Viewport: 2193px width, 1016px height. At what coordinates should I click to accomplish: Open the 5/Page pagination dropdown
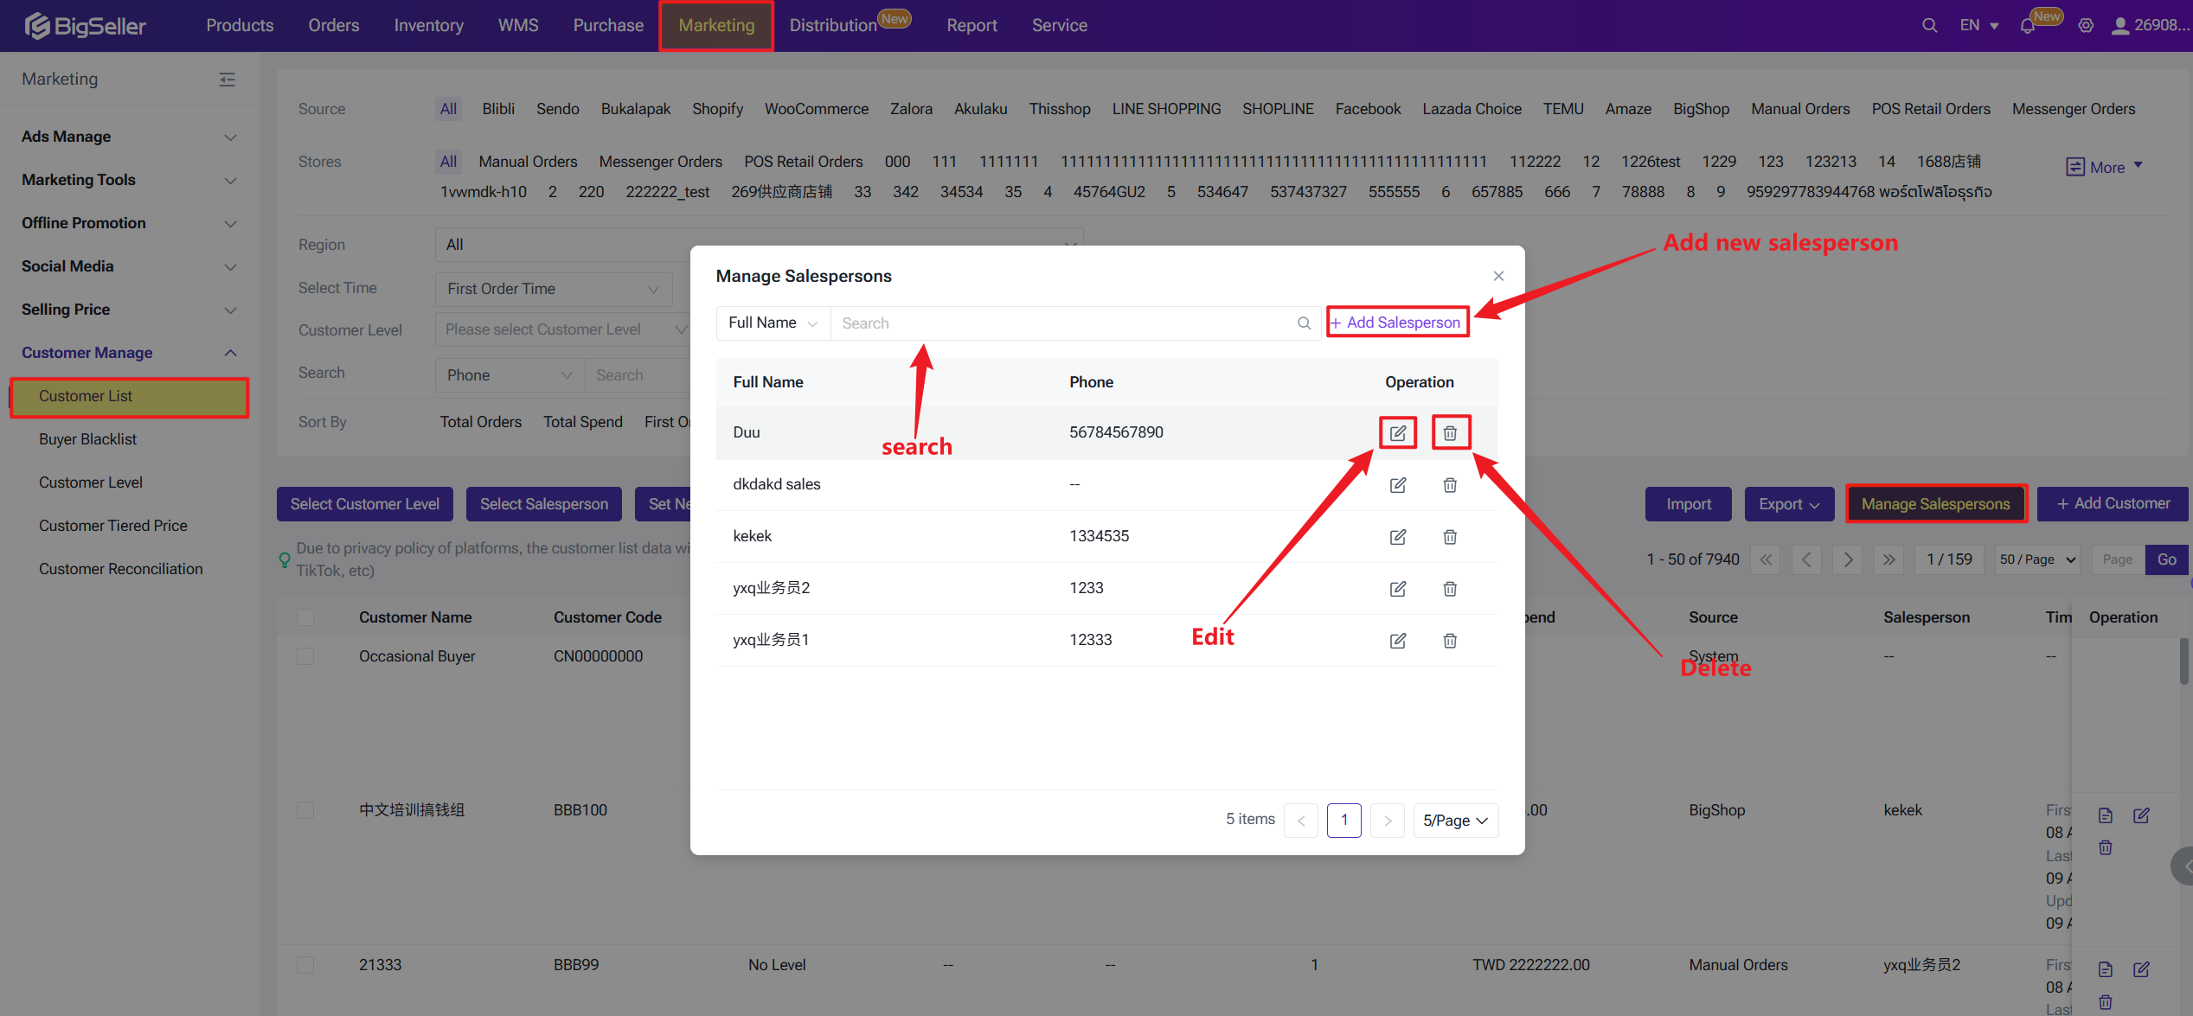tap(1455, 820)
